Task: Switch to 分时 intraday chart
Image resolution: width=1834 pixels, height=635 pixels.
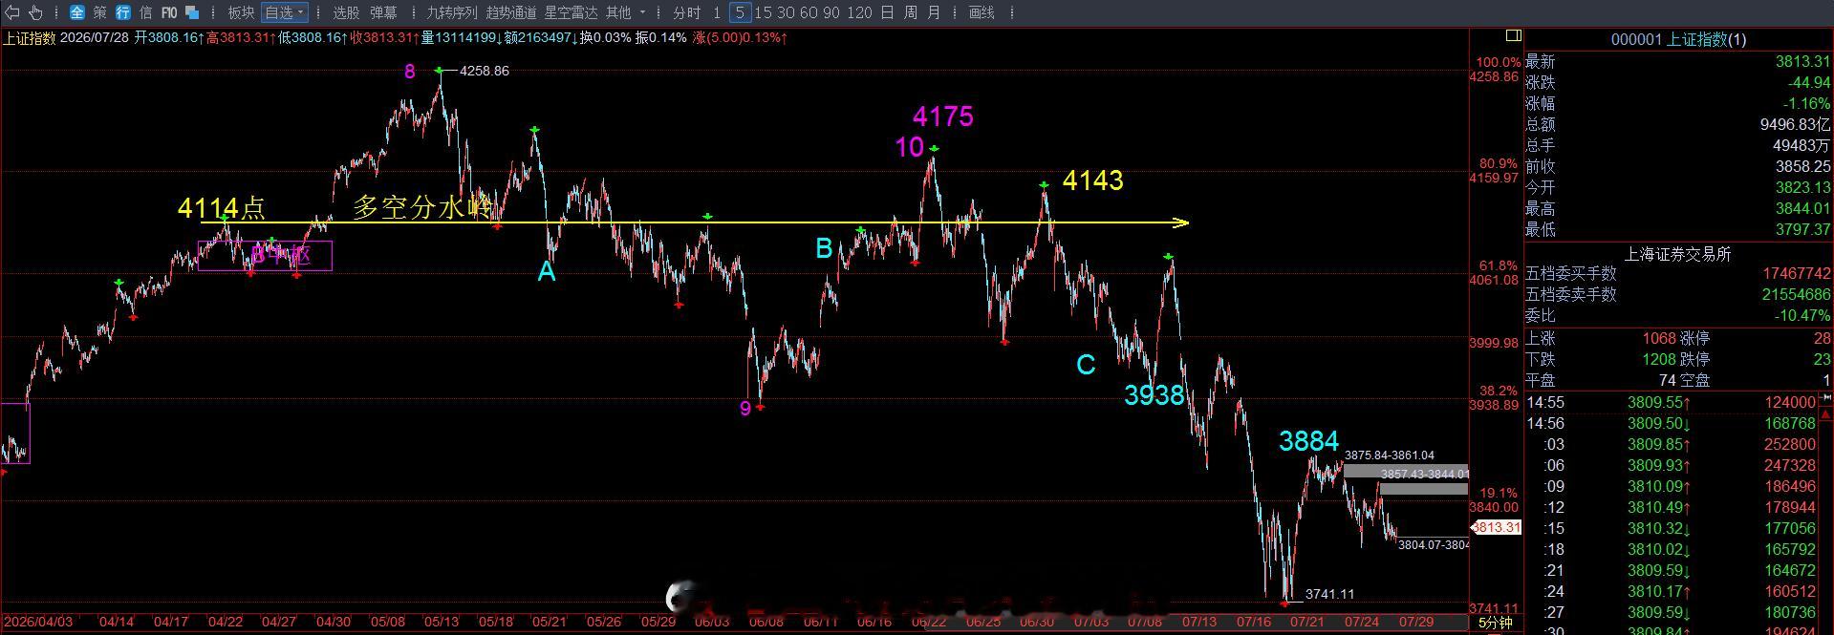Action: (x=686, y=12)
